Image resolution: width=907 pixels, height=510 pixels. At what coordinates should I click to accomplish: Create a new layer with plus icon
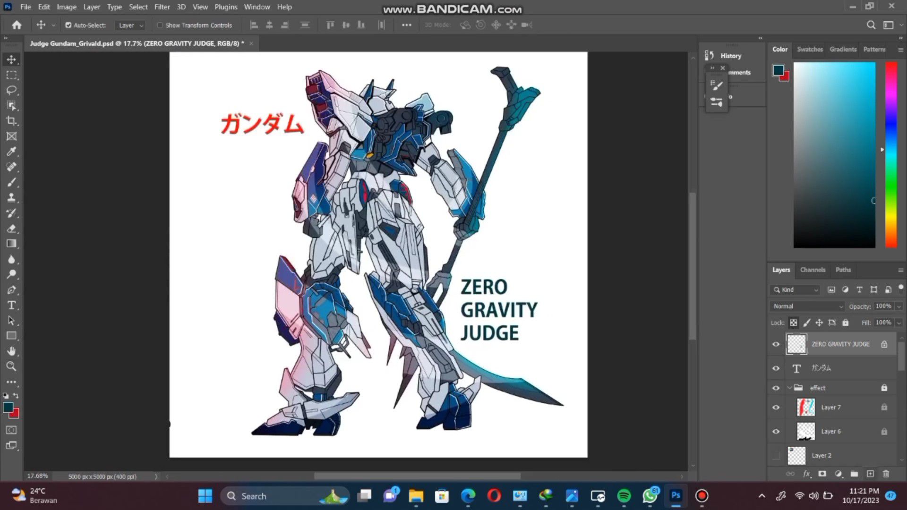tap(870, 474)
